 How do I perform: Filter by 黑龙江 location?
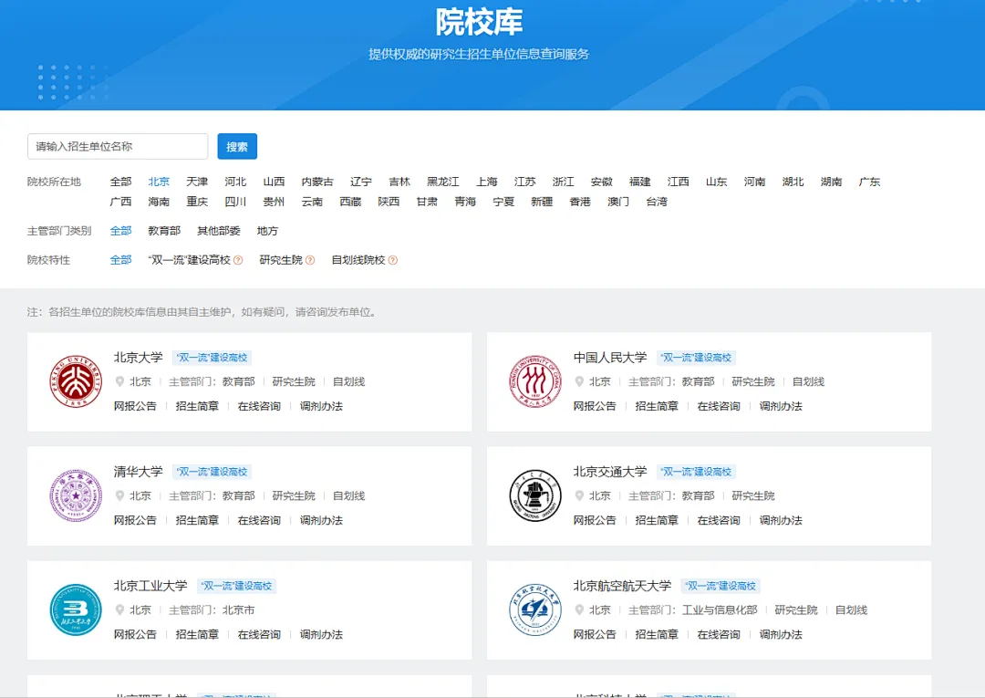443,182
